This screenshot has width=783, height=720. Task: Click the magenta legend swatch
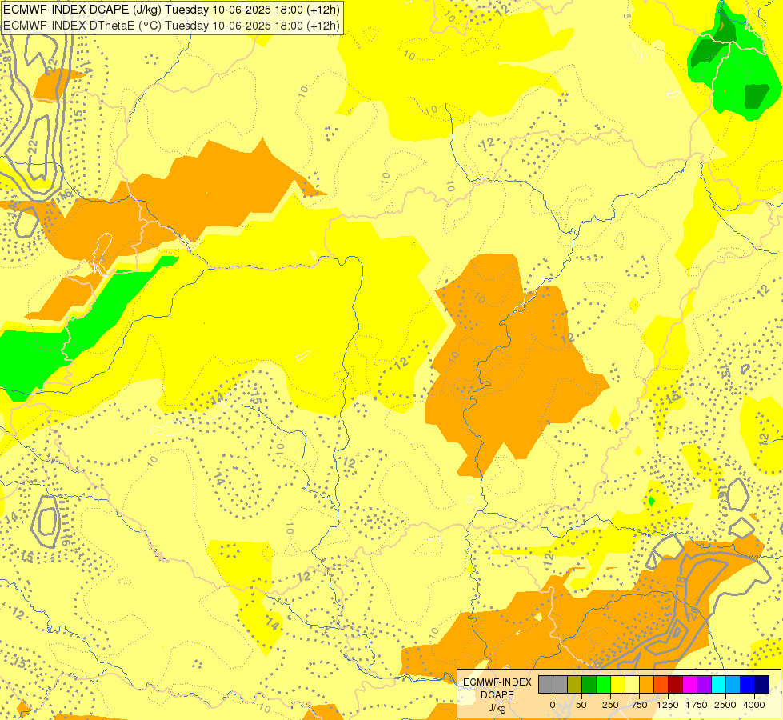[x=690, y=684]
